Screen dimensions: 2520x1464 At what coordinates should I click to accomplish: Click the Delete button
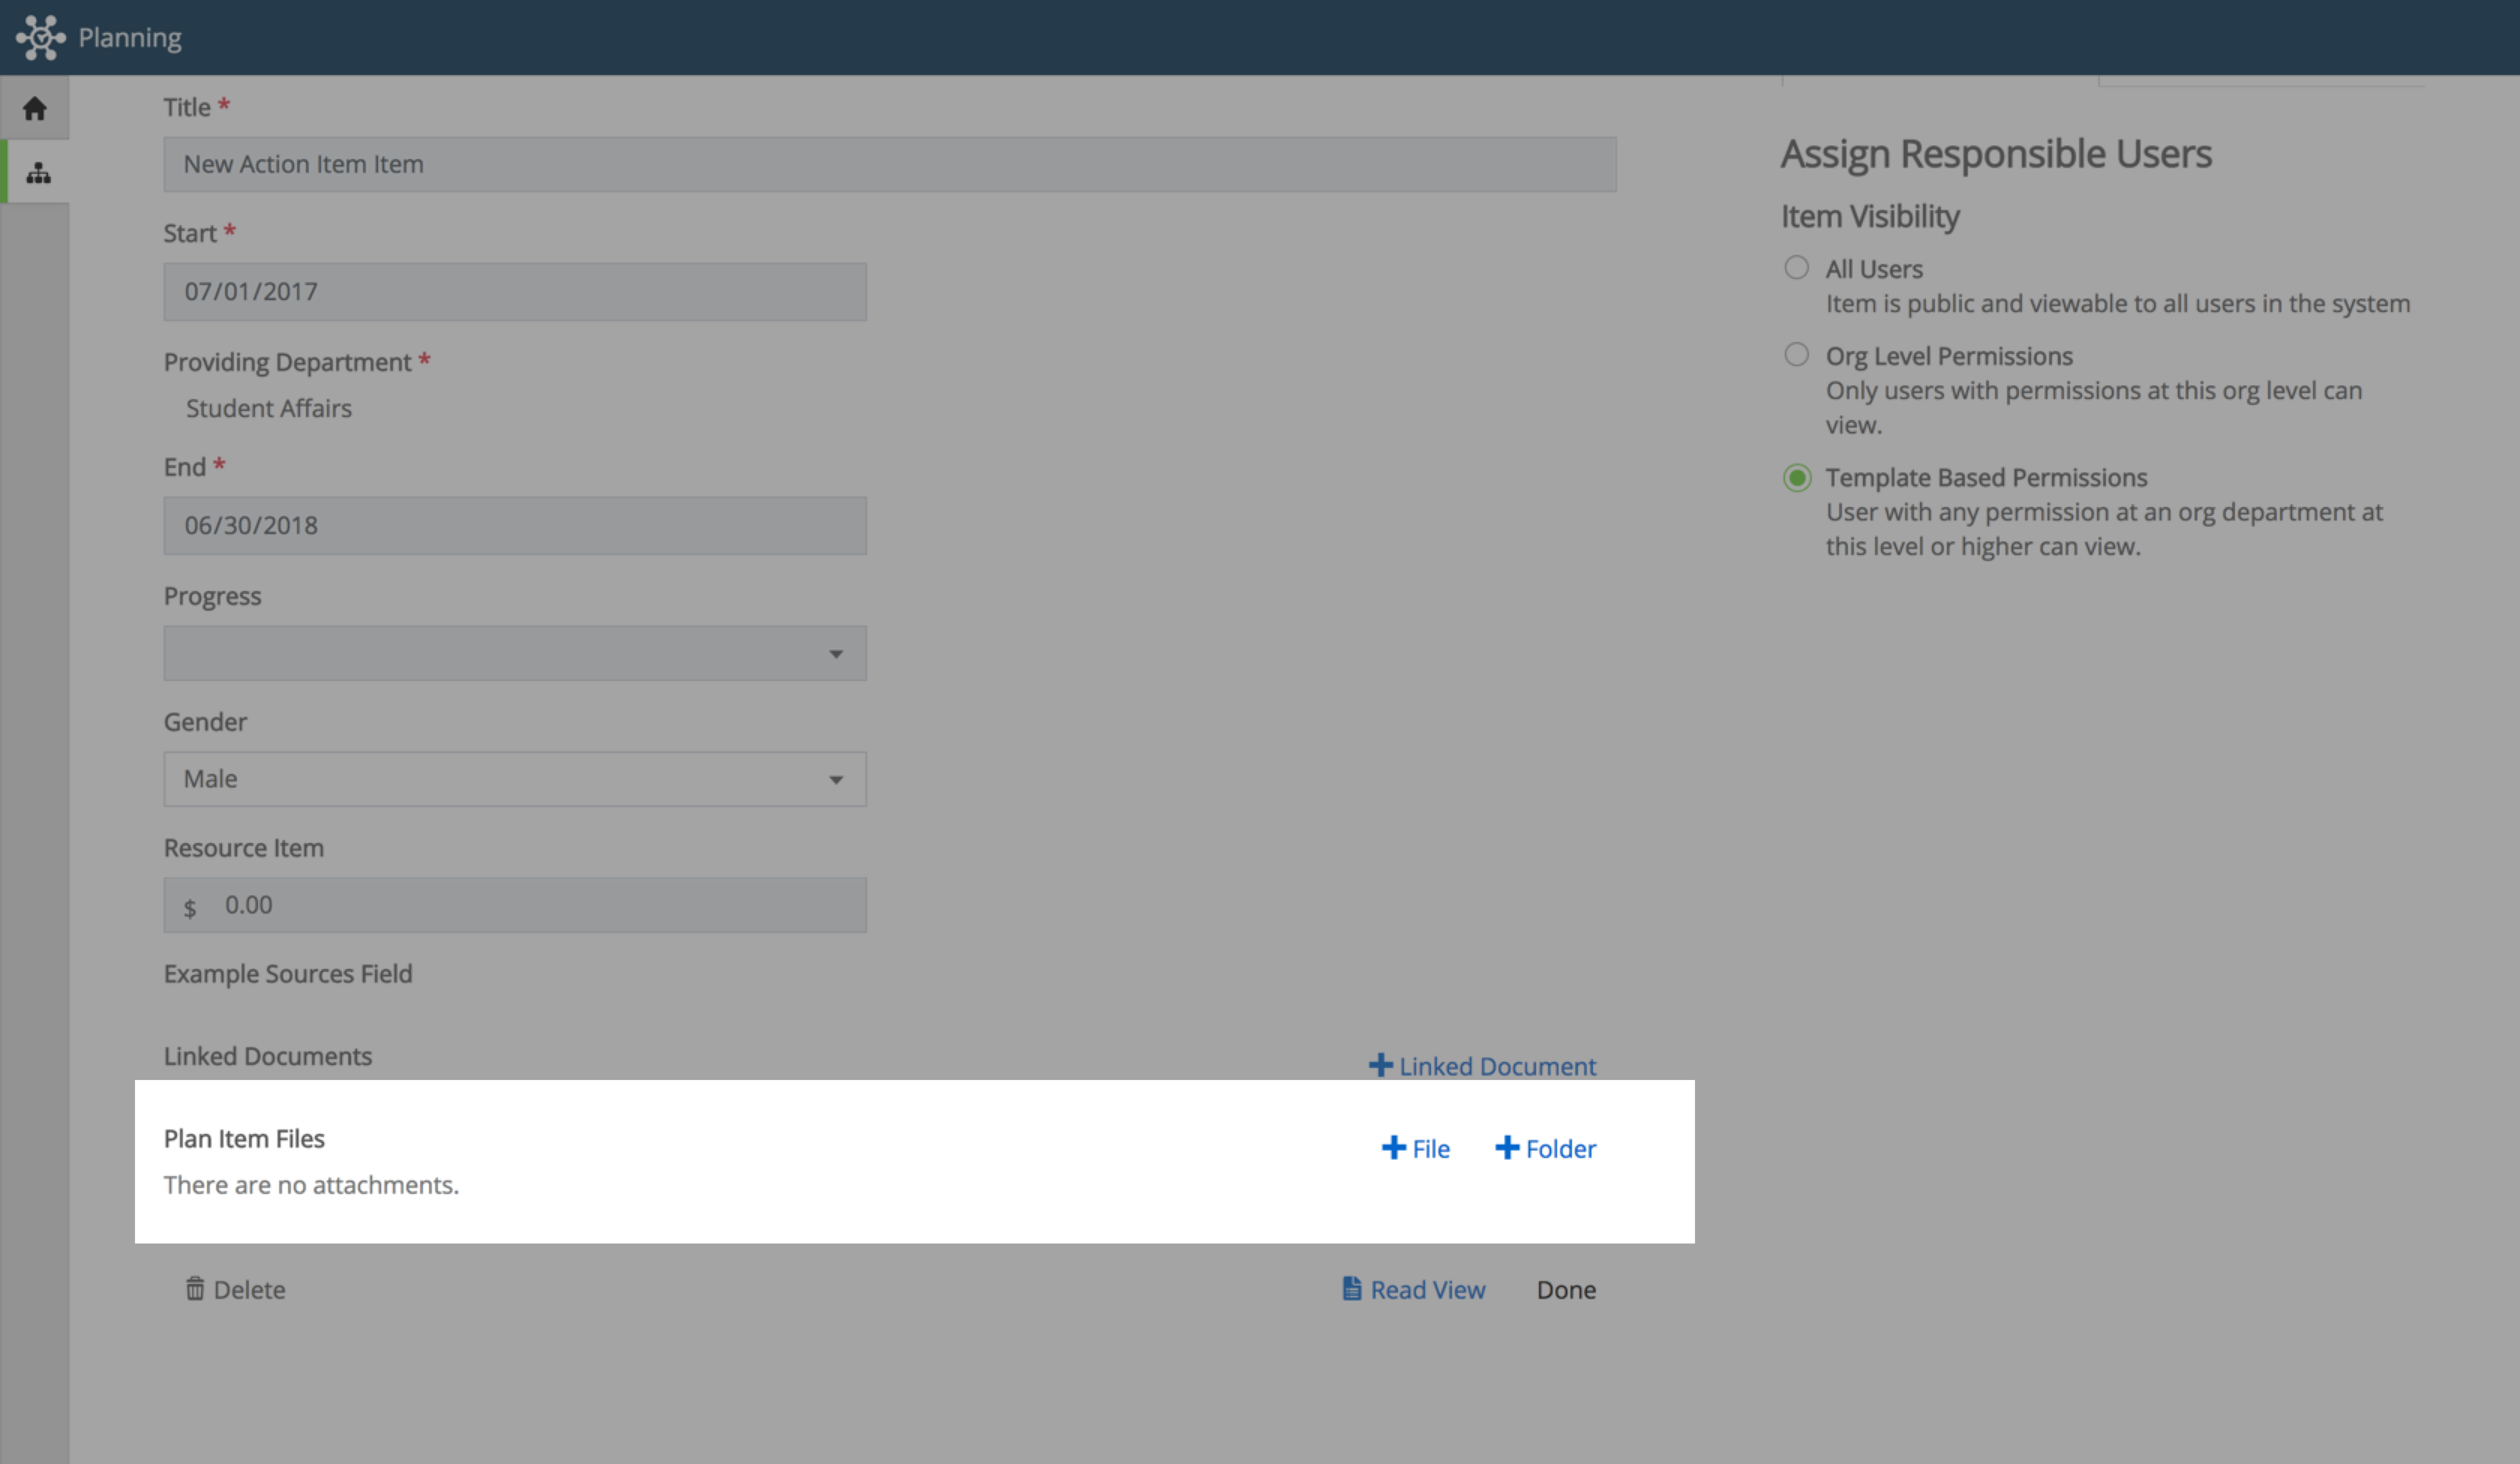(235, 1289)
